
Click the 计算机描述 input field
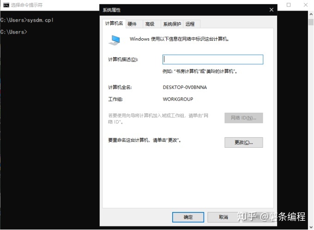[213, 60]
